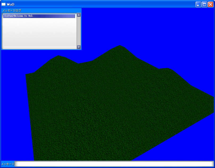Click the WoD window icon in title bar
Screen dimensions: 215x168
click(3, 4)
